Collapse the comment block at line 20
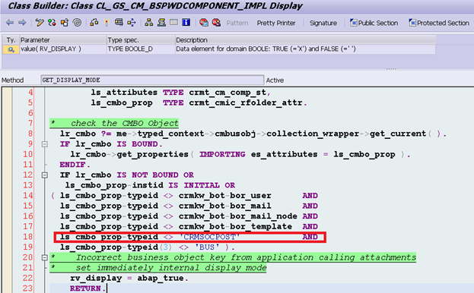This screenshot has width=474, height=293. (x=44, y=258)
